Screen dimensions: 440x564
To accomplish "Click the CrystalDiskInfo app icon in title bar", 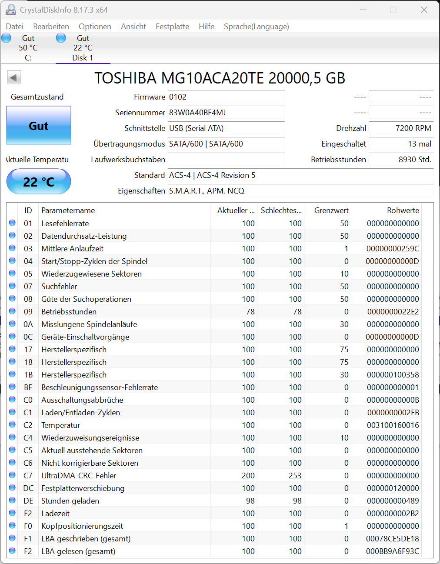I will [x=10, y=10].
